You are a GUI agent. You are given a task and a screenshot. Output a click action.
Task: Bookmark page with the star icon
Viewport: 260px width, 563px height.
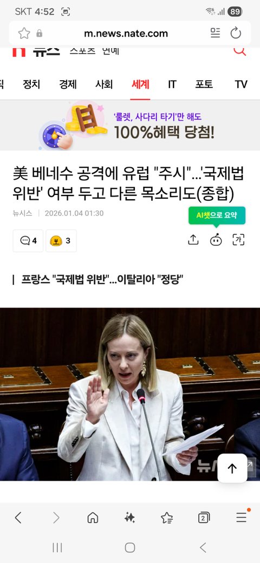click(24, 34)
